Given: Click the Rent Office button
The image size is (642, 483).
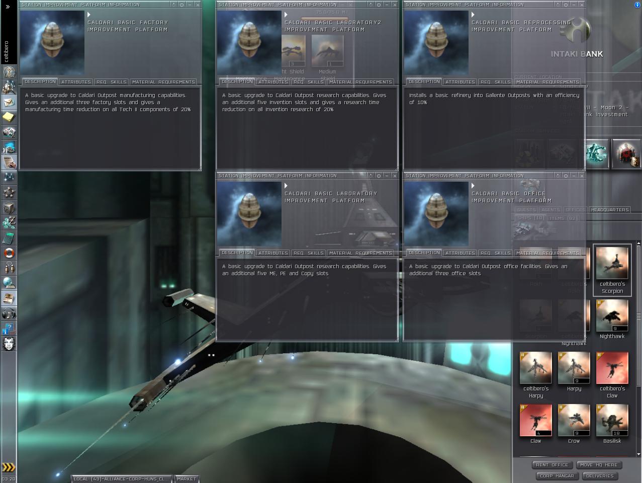Looking at the screenshot, I should click(x=552, y=465).
